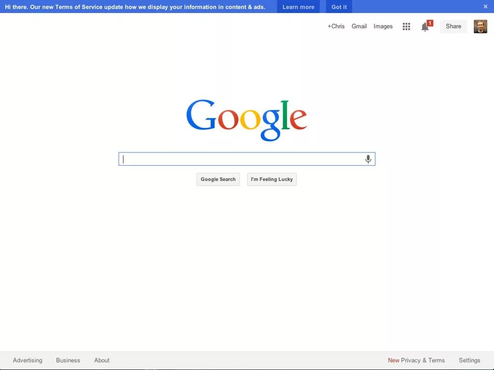Screen dimensions: 494x370
Task: Open the Google apps grid icon
Action: (x=406, y=27)
